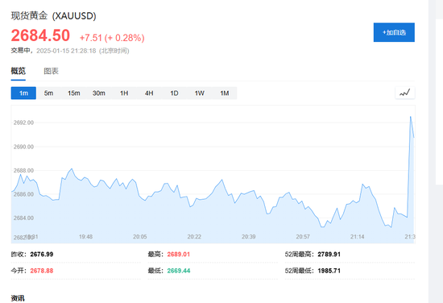443x303 pixels.
Task: Click the 2688.00 y-axis label
Action: (x=23, y=171)
